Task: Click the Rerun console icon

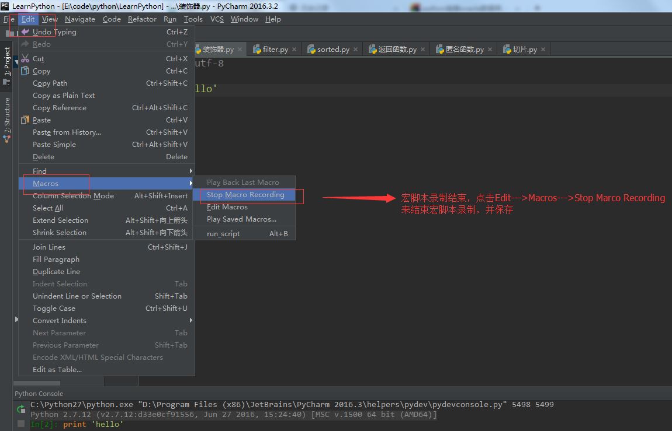Action: pos(21,409)
